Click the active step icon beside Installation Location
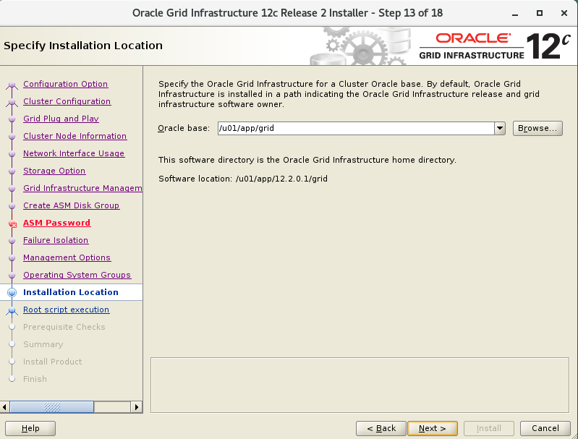 pos(12,292)
